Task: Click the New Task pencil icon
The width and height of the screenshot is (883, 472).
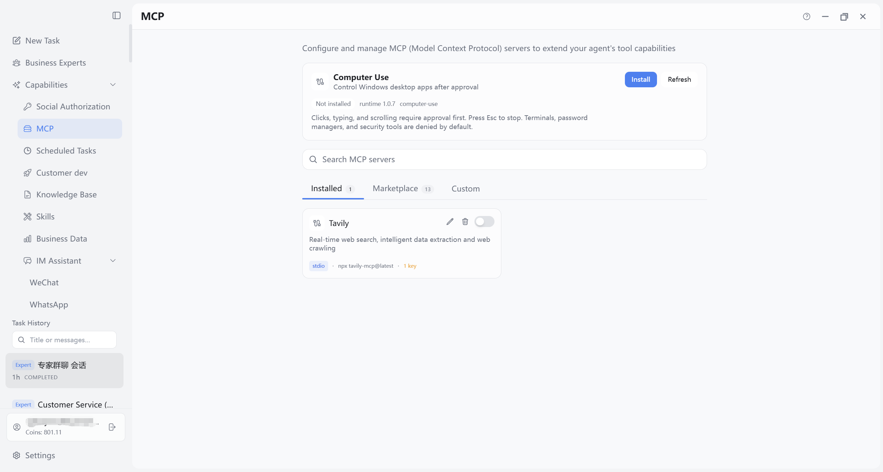Action: (17, 41)
